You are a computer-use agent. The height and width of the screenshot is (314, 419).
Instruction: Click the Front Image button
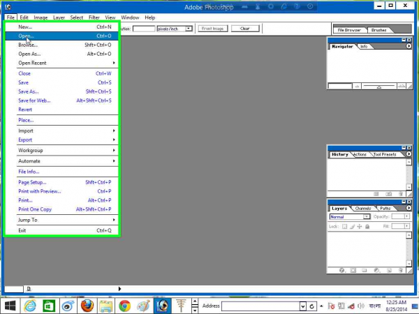(x=213, y=29)
